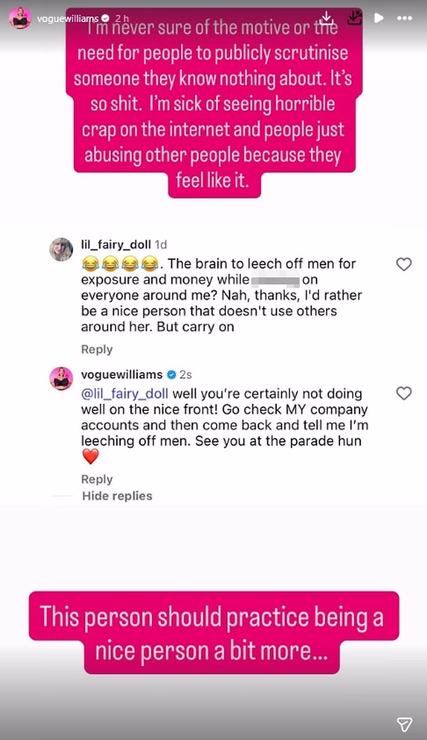
Task: Collapse thread with Hide replies
Action: click(117, 496)
